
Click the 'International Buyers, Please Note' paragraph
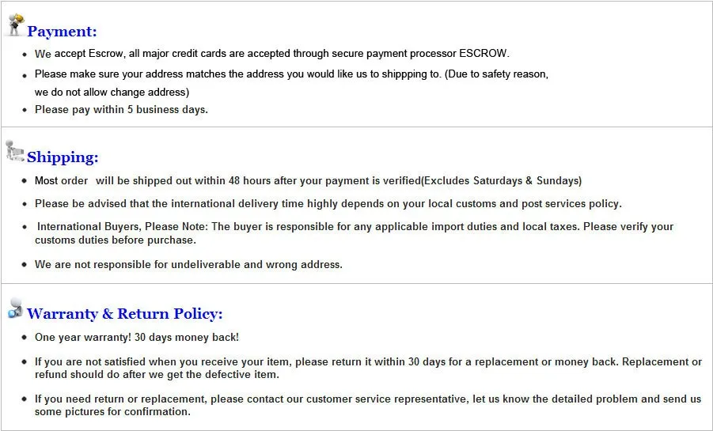click(355, 233)
